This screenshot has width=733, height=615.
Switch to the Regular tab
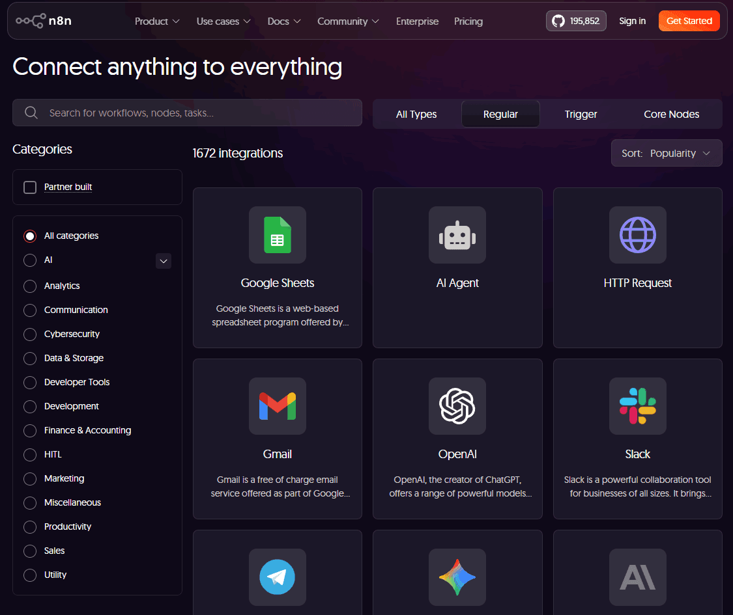(500, 114)
